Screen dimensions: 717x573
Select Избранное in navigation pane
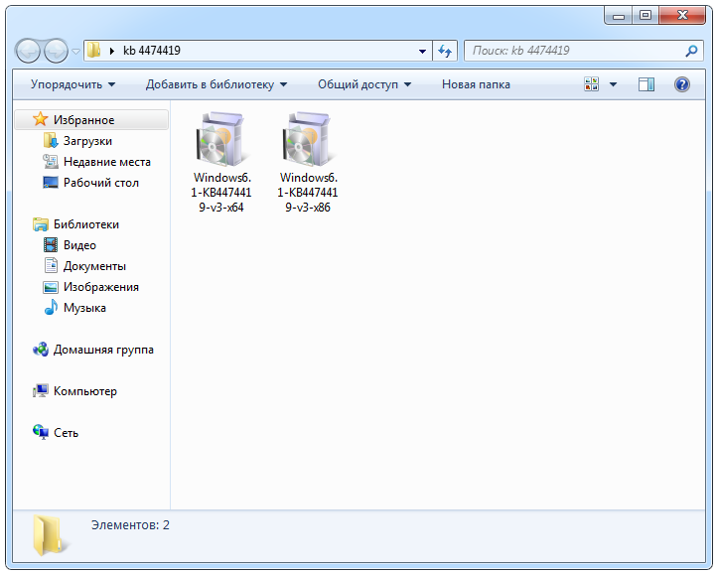pyautogui.click(x=91, y=120)
